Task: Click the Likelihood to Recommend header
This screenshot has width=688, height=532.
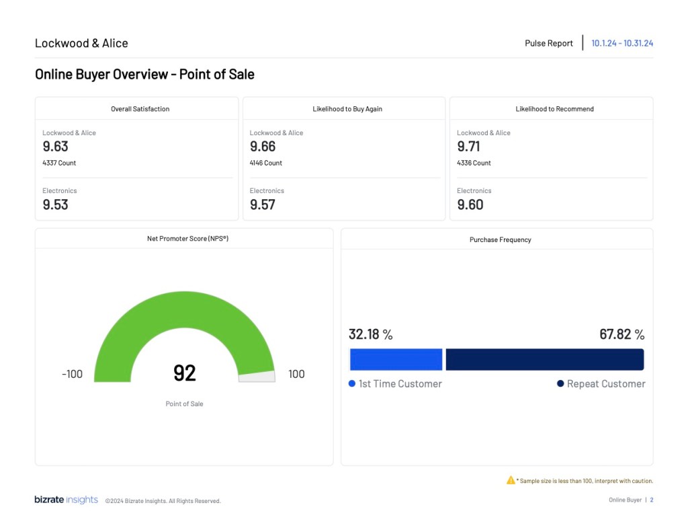Action: click(x=554, y=109)
